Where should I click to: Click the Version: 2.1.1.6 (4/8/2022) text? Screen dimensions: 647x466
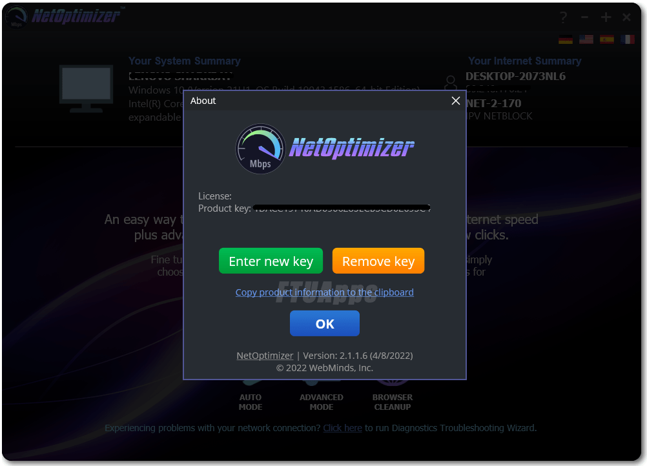click(x=358, y=356)
